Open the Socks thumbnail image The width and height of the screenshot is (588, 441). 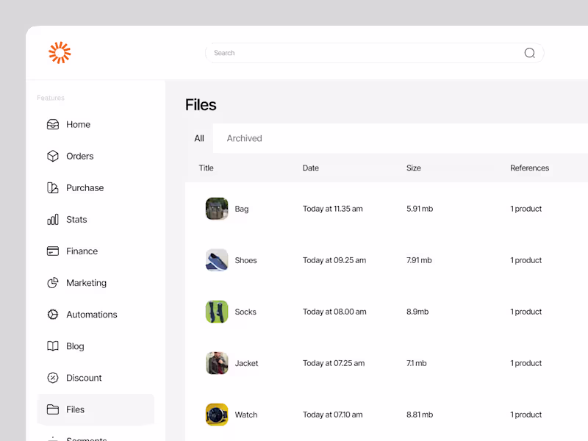point(217,312)
